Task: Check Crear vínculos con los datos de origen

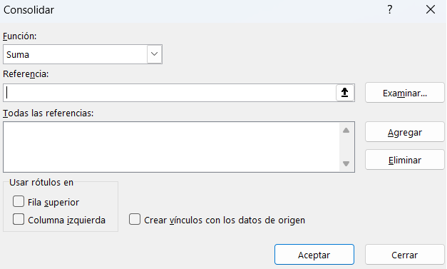Action: pyautogui.click(x=135, y=219)
